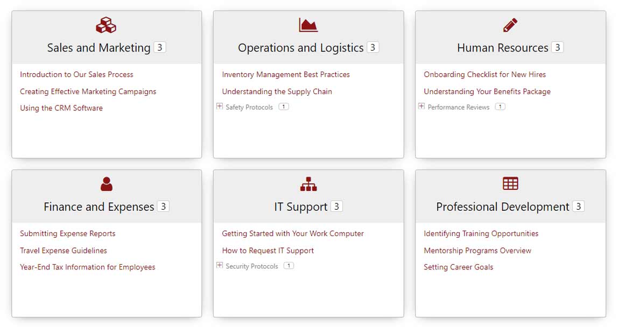
Task: Open How to Request IT Support article
Action: (x=268, y=251)
